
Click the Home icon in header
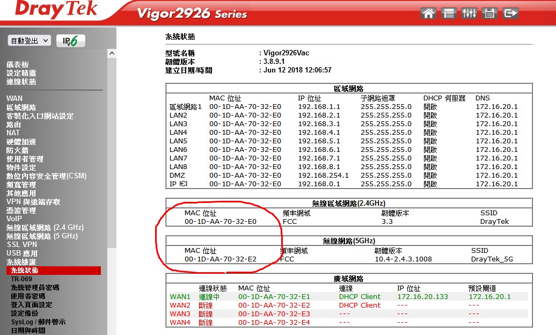coord(428,13)
